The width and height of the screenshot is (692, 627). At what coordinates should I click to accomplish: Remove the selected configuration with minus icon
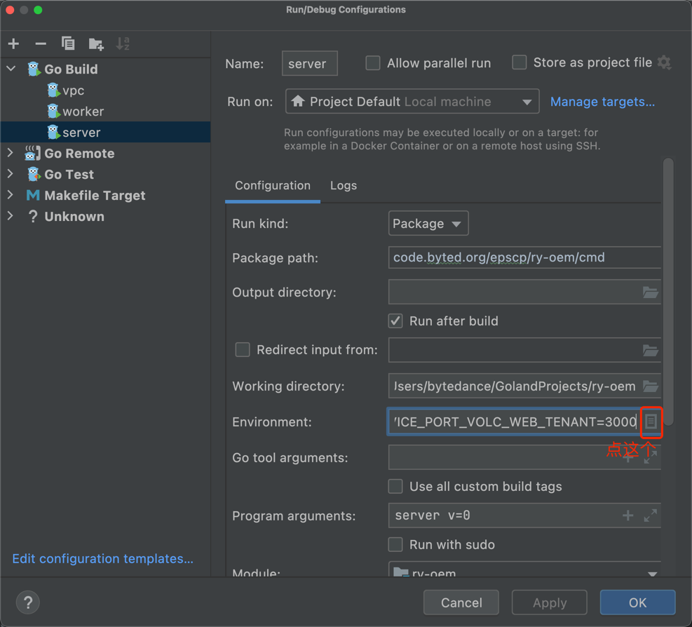[x=41, y=43]
